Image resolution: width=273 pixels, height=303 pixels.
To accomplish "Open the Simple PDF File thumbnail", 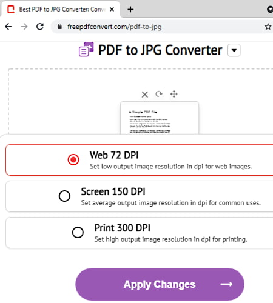I will pyautogui.click(x=160, y=118).
